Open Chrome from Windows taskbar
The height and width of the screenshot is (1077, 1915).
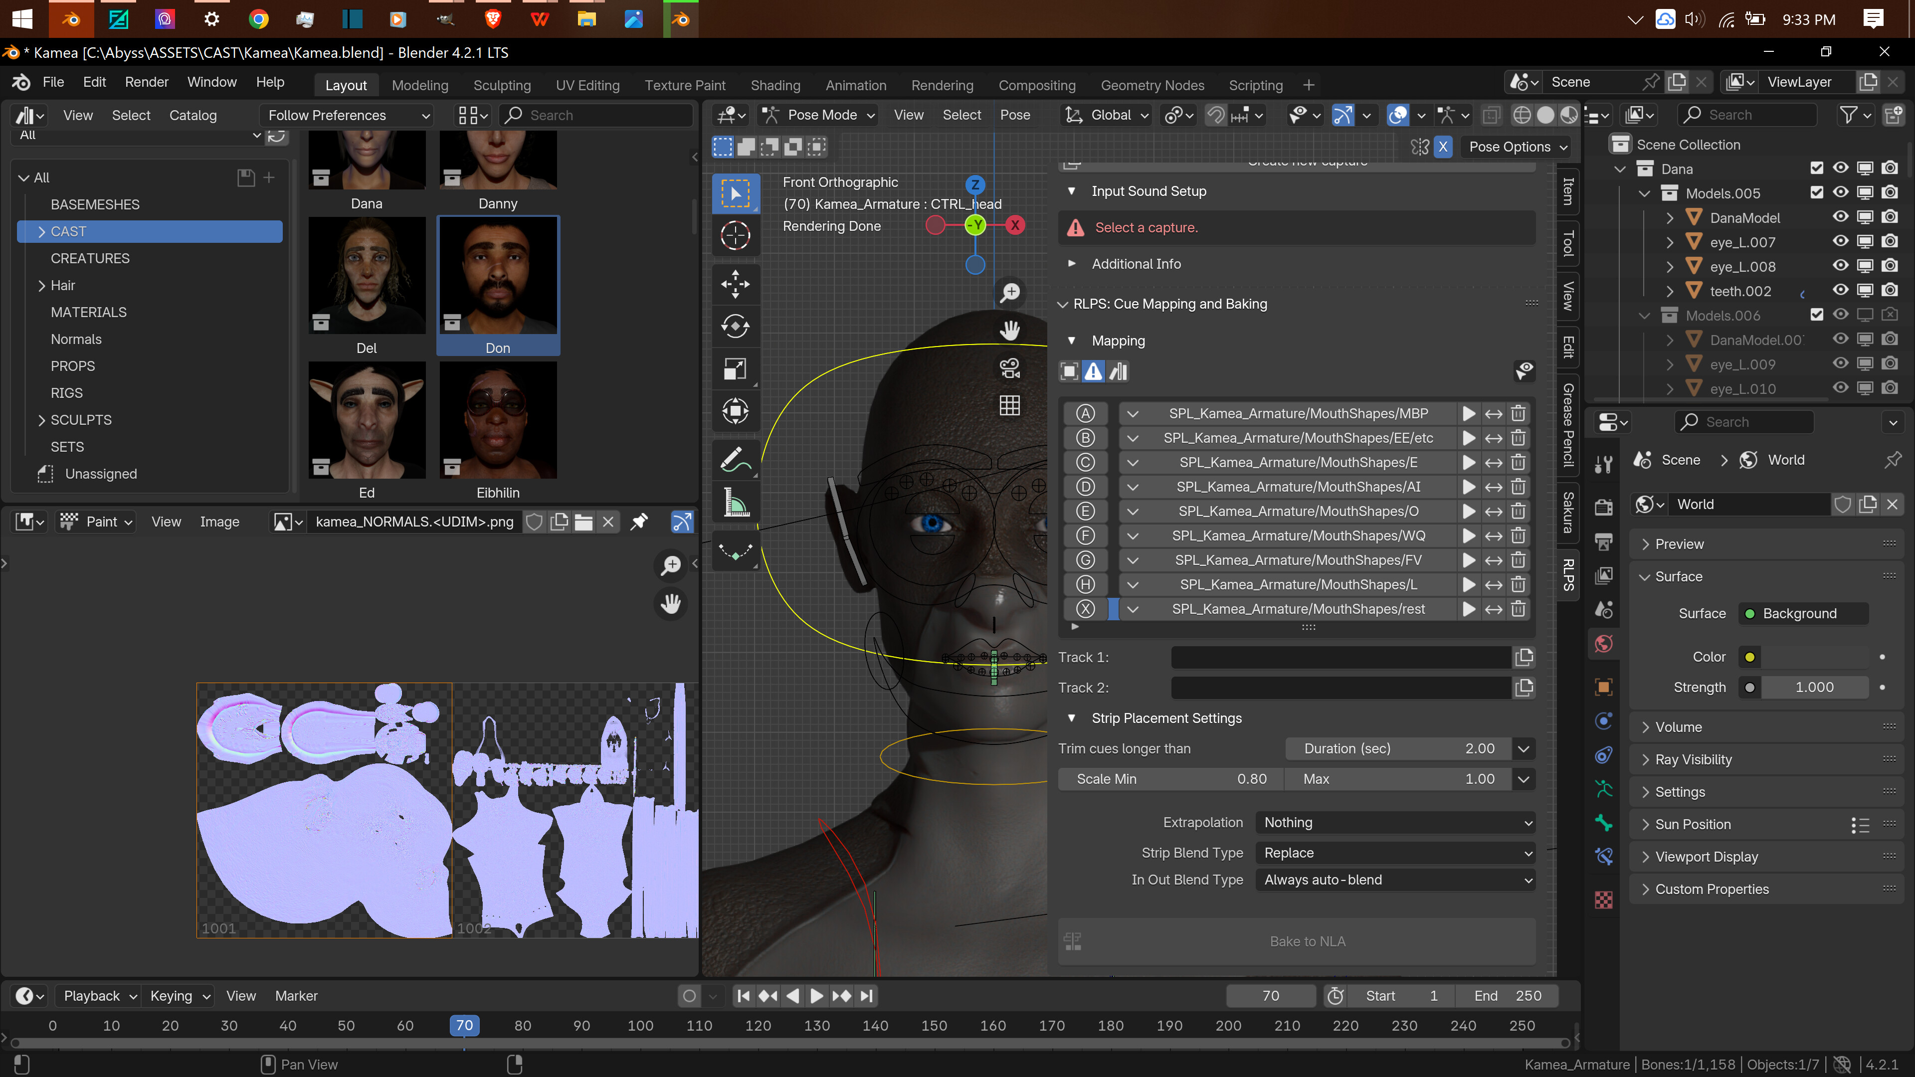pos(259,18)
